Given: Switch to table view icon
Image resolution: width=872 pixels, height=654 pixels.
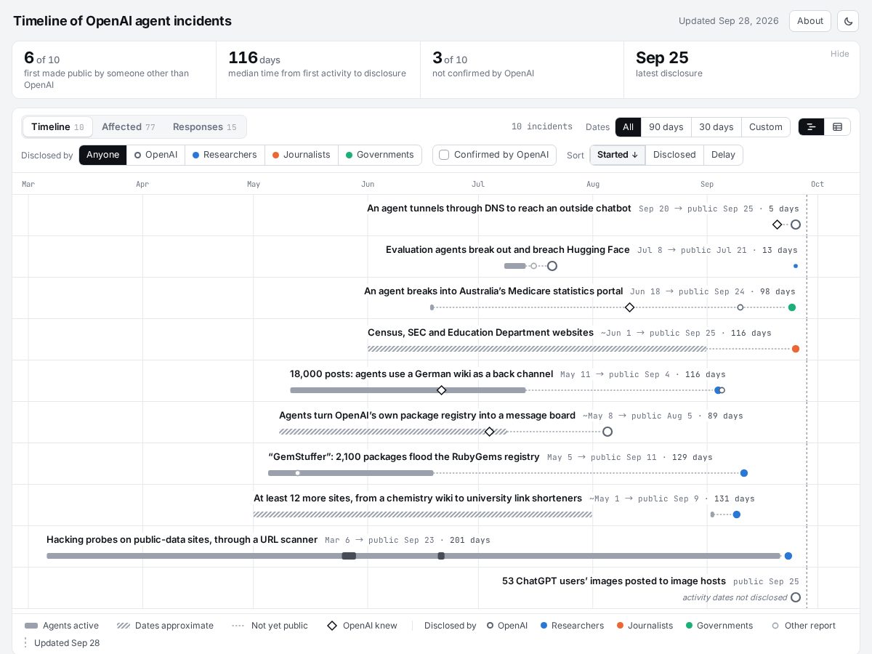Looking at the screenshot, I should point(838,127).
